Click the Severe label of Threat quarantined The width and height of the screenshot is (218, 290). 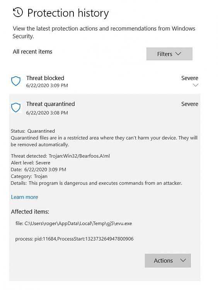(x=189, y=104)
